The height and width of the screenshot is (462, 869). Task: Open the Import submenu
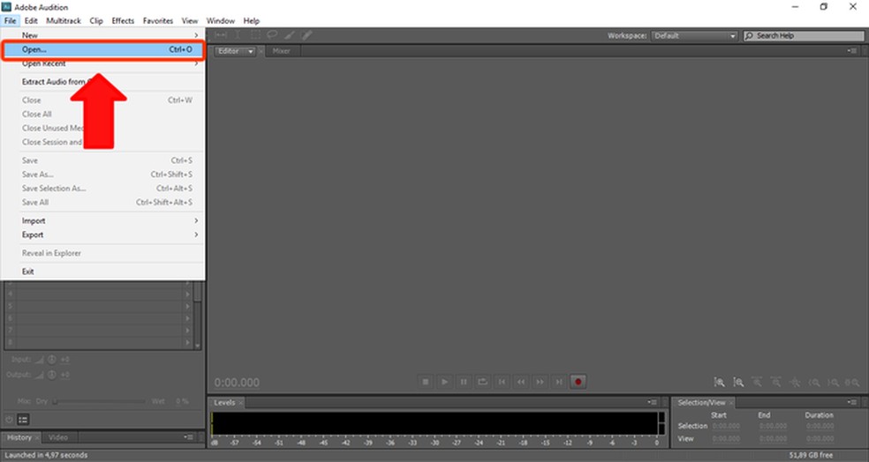coord(103,220)
